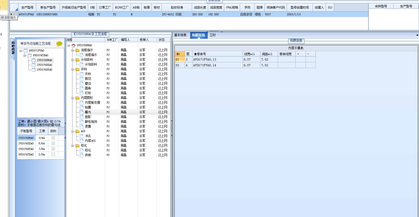Click the 验收标准 column header

coord(177,8)
